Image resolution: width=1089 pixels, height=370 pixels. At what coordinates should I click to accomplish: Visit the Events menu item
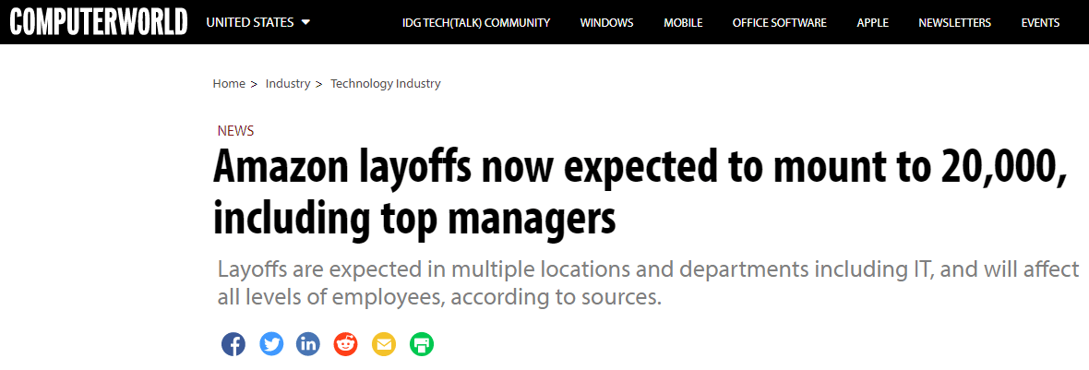[x=1040, y=22]
